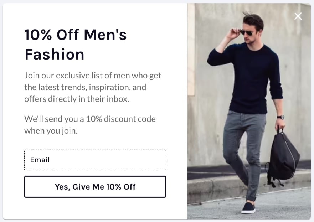The width and height of the screenshot is (314, 222).
Task: Close the popup with the X icon
Action: point(298,16)
